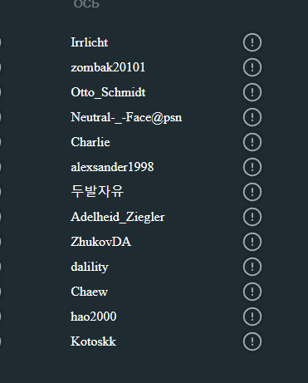Select the Kotoskk player entry
Screen dimensions: 308x383
[94, 341]
